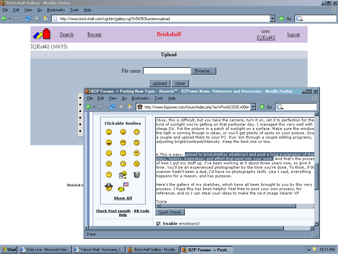Click Browse... button on upload form
338x254 pixels.
pos(203,71)
